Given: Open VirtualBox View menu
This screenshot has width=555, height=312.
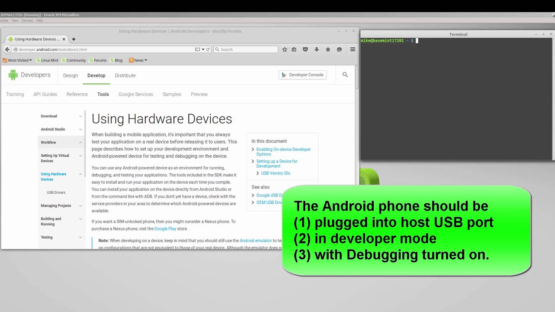Looking at the screenshot, I should [x=15, y=20].
